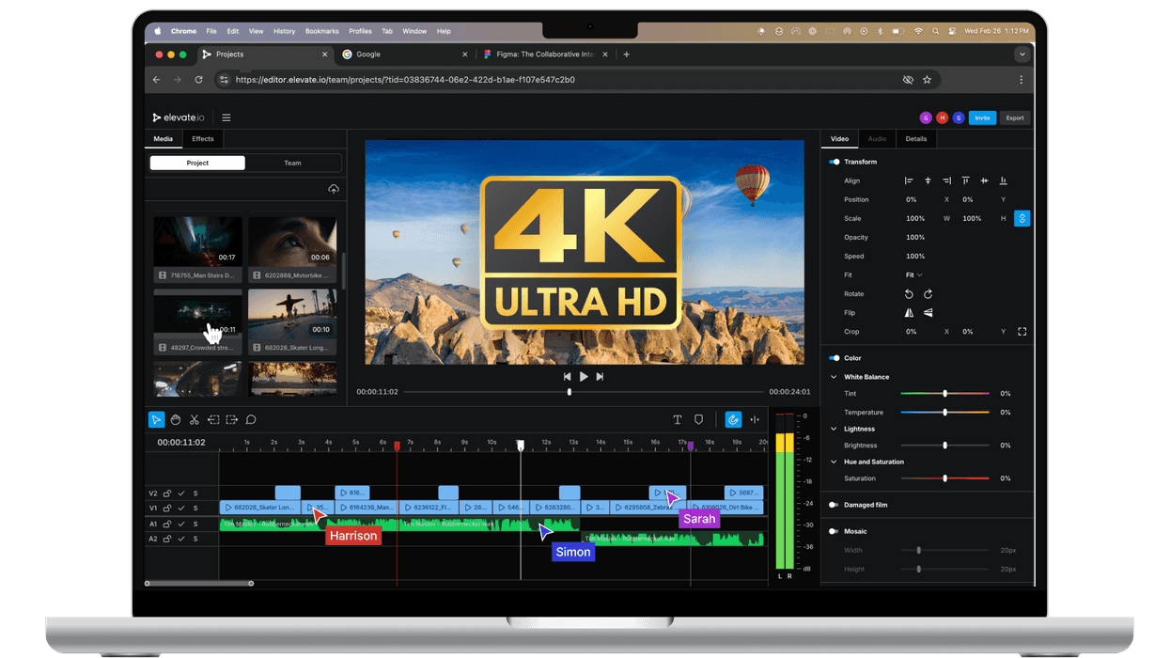Adjust the Tint slider handle
The image size is (1170, 658).
point(945,394)
